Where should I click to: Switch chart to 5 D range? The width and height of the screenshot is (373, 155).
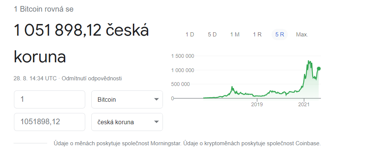click(x=212, y=35)
